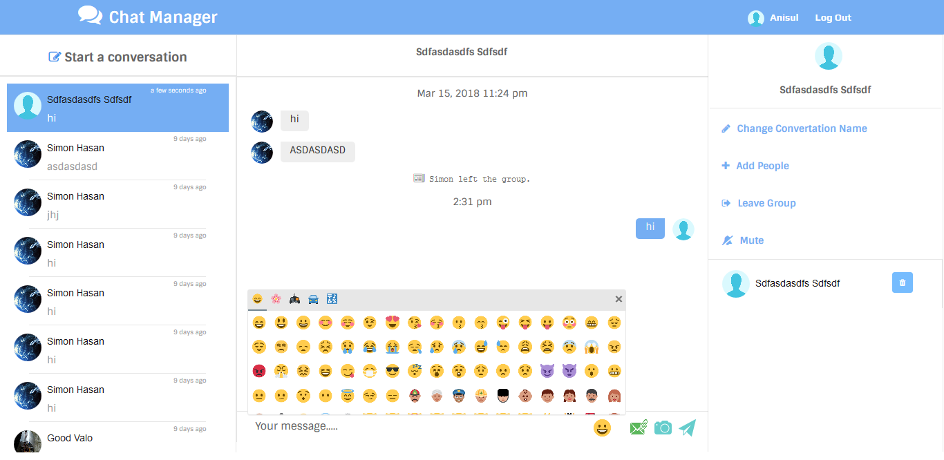Viewport: 944px width, 460px height.
Task: Open the symbols emoji tab
Action: pos(332,299)
